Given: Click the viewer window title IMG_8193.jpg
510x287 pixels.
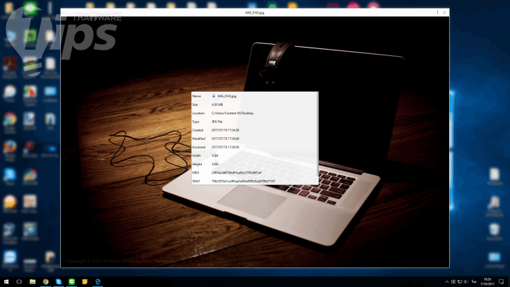Looking at the screenshot, I should (x=255, y=13).
